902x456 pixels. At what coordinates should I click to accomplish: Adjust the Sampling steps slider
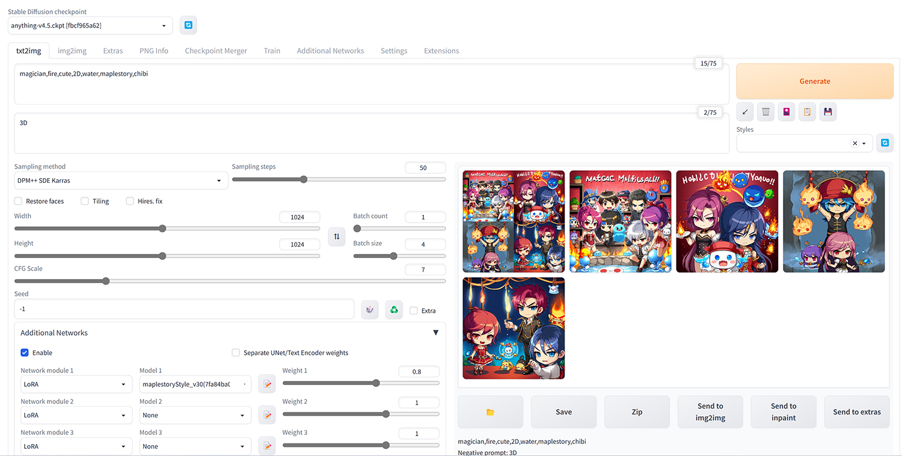tap(339, 179)
